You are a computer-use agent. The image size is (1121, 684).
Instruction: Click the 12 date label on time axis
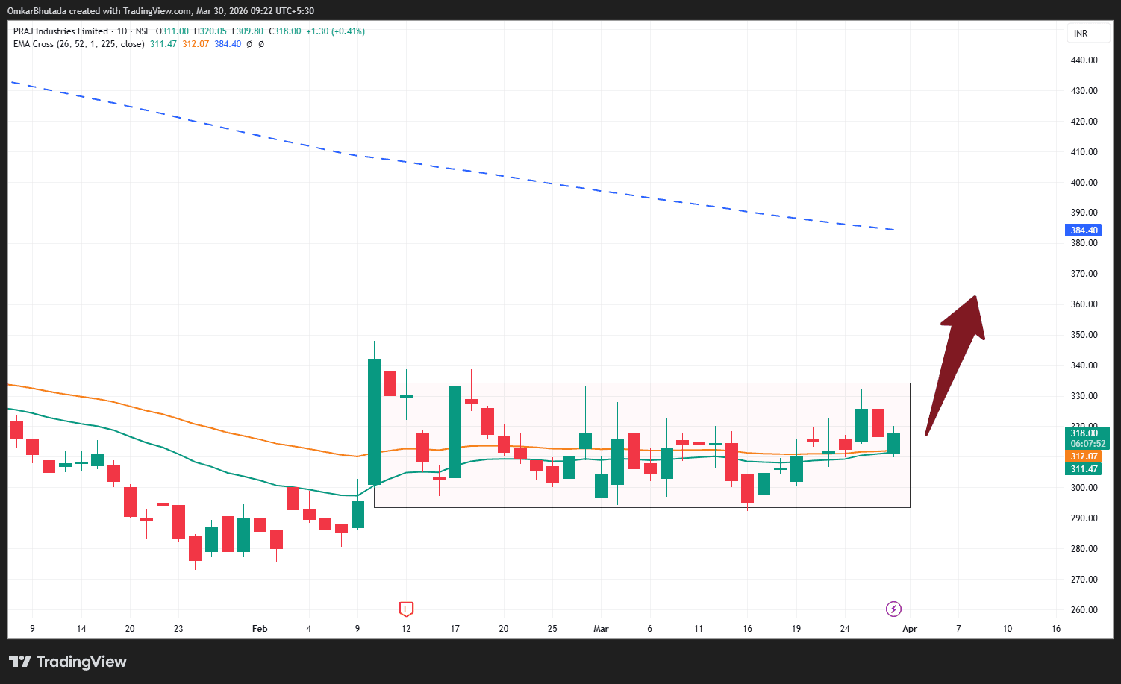click(x=406, y=629)
